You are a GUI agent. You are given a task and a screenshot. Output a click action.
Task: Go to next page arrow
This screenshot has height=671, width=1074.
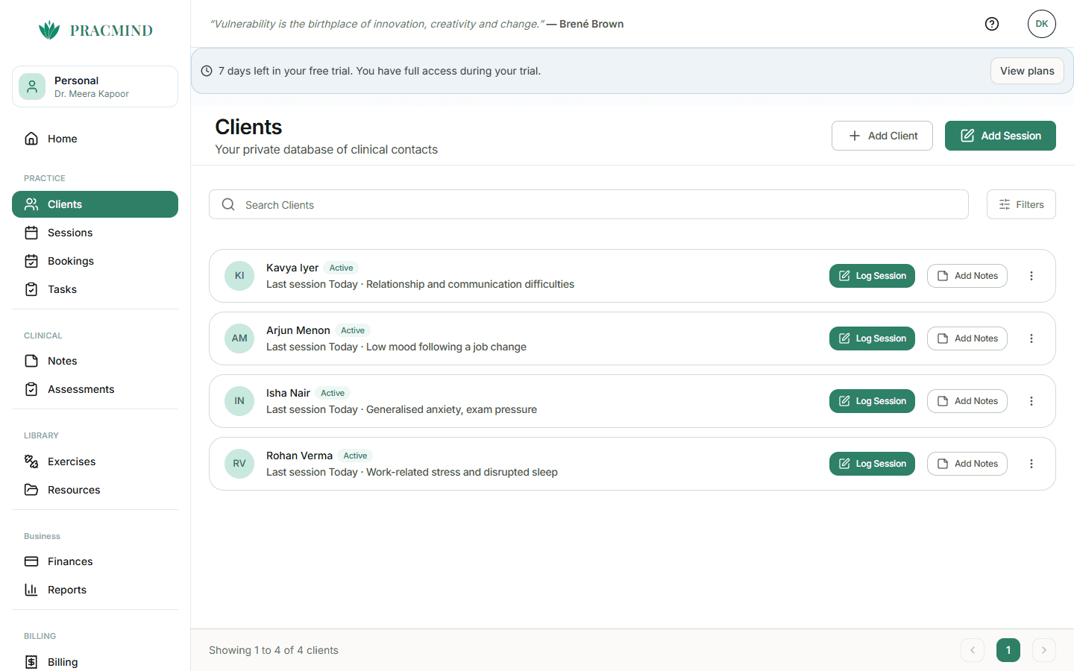(x=1044, y=650)
